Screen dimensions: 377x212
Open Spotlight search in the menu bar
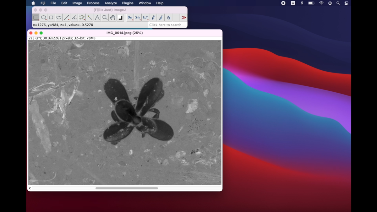pyautogui.click(x=338, y=3)
